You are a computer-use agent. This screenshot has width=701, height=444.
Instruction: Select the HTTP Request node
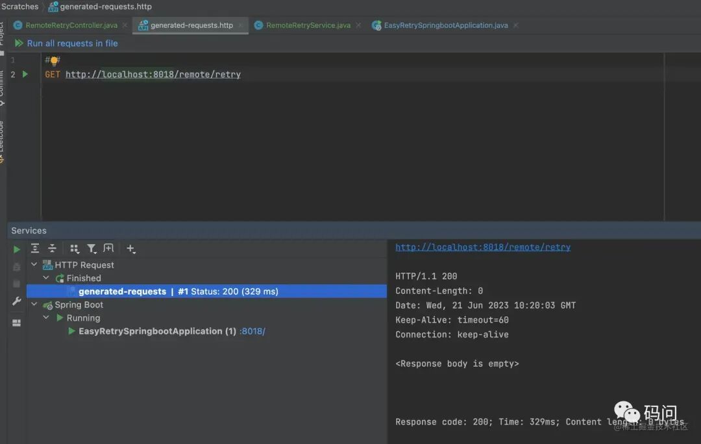pos(84,265)
